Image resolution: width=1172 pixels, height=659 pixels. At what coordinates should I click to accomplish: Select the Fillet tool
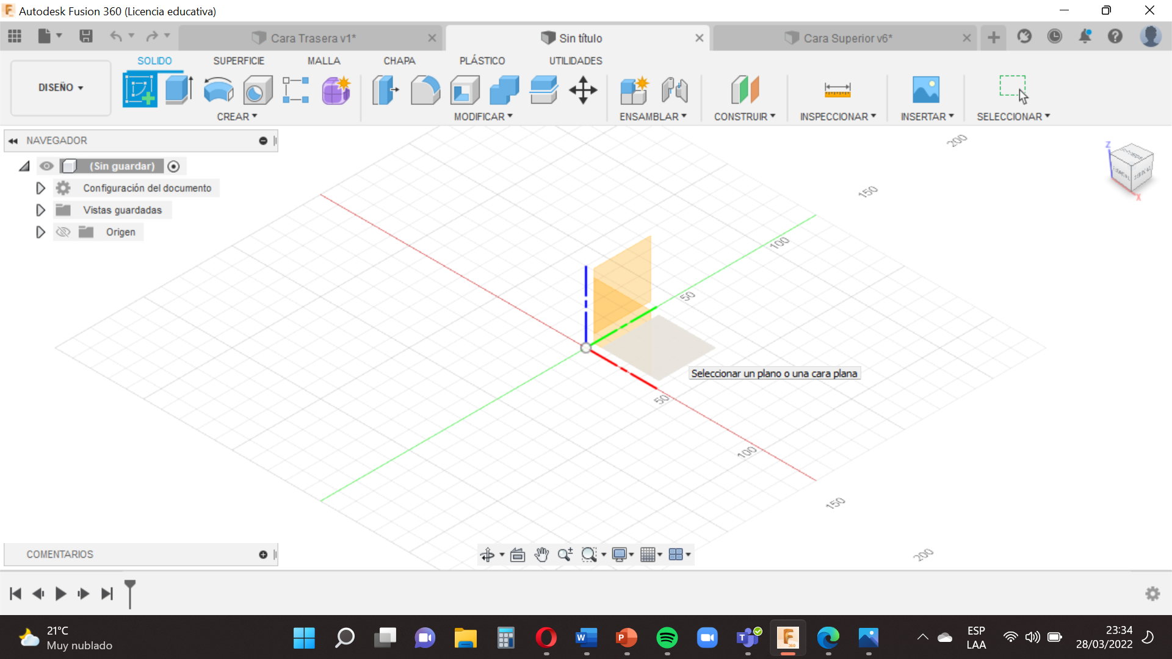[425, 90]
